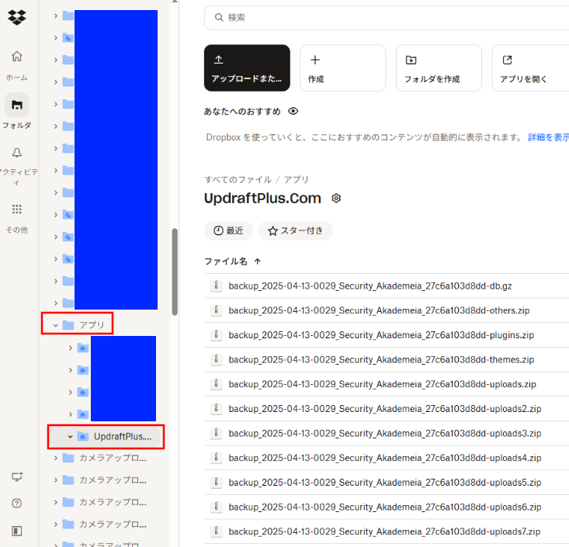This screenshot has height=547, width=569.
Task: Click the search magnifier icon
Action: 219,17
